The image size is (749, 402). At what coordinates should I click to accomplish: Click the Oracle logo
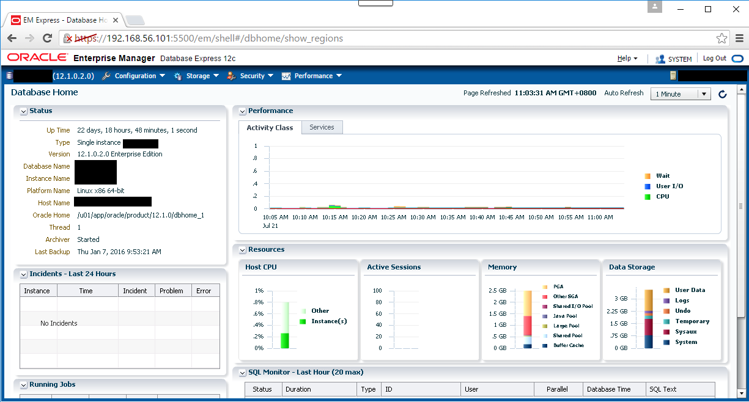[37, 57]
